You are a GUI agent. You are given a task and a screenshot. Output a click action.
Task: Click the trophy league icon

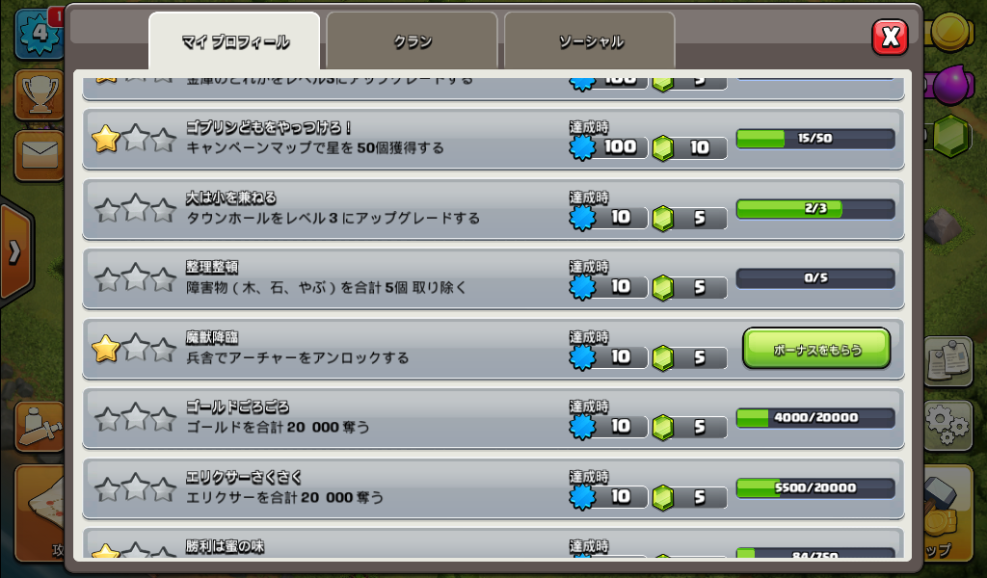click(x=39, y=94)
